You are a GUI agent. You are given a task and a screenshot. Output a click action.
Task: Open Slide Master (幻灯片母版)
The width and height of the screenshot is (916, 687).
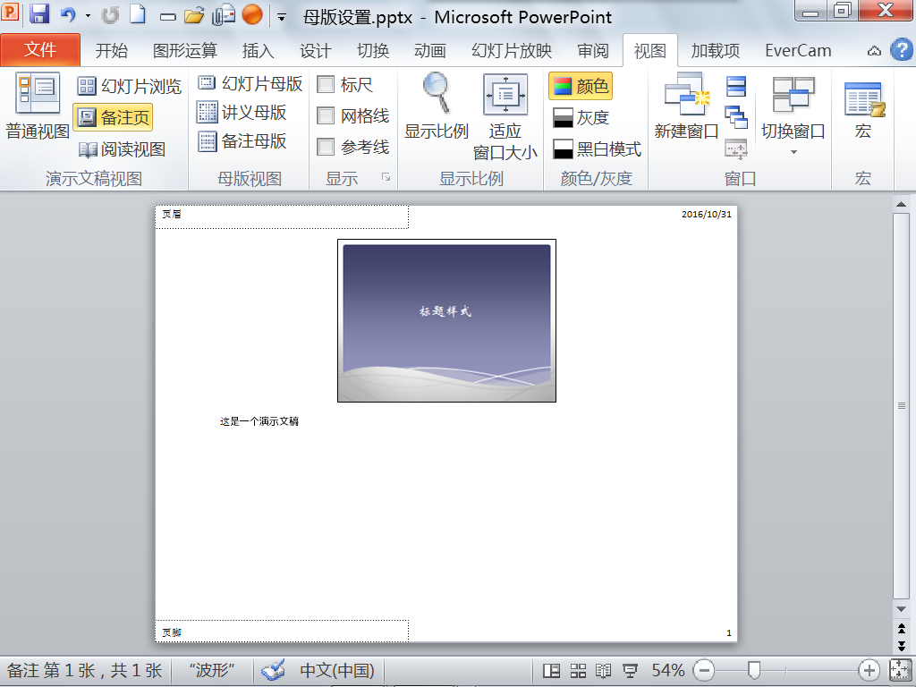coord(250,83)
